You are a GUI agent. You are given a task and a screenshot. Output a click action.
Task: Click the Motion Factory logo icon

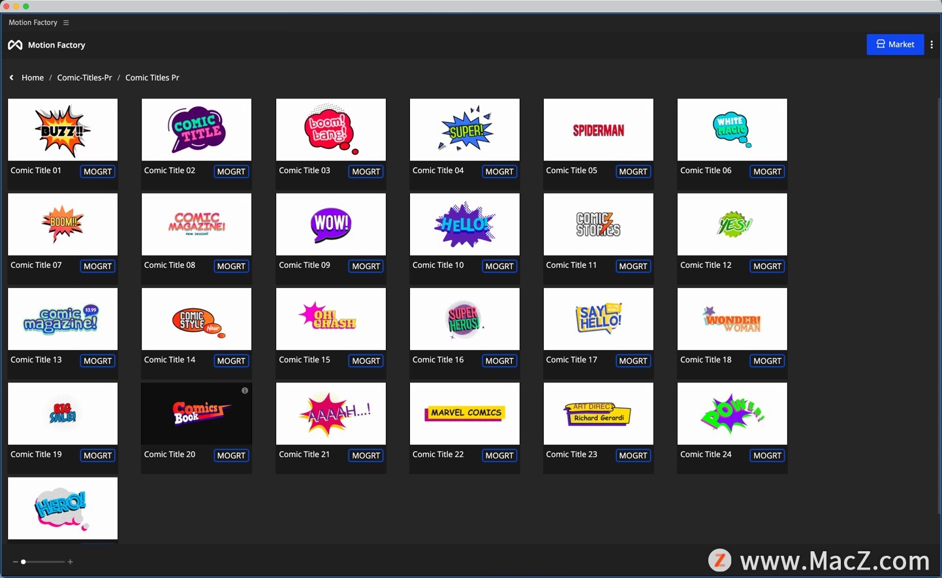coord(15,45)
